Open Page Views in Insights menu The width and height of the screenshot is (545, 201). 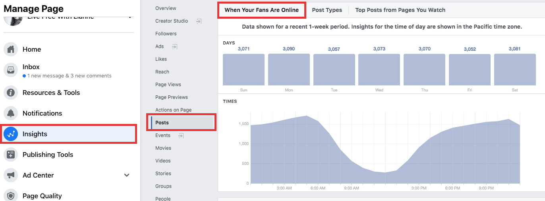click(x=168, y=85)
